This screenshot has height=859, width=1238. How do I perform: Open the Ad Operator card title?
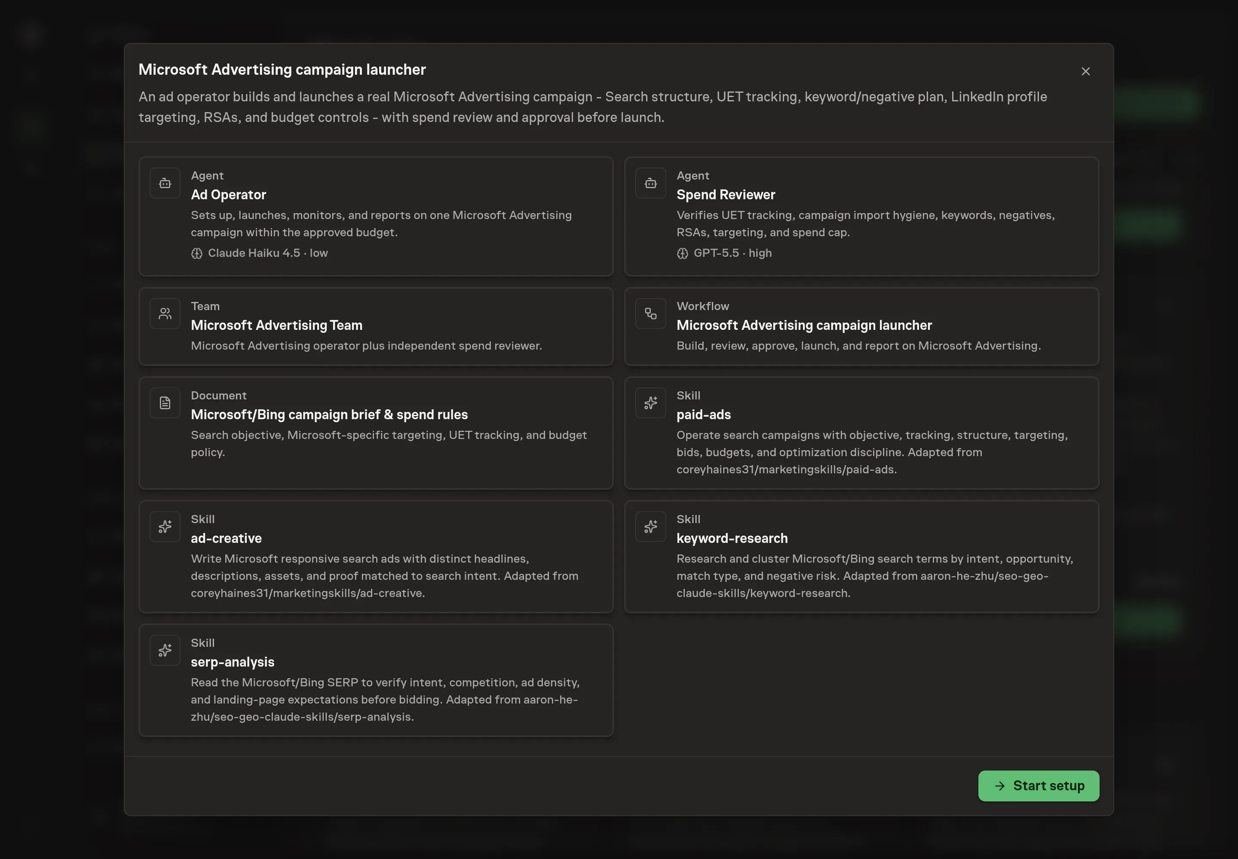(228, 195)
